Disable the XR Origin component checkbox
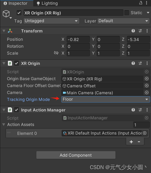The image size is (151, 173). click(x=17, y=63)
